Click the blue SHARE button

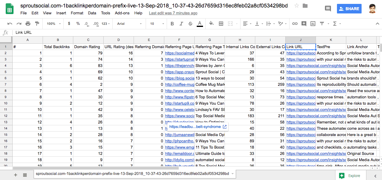349,9
